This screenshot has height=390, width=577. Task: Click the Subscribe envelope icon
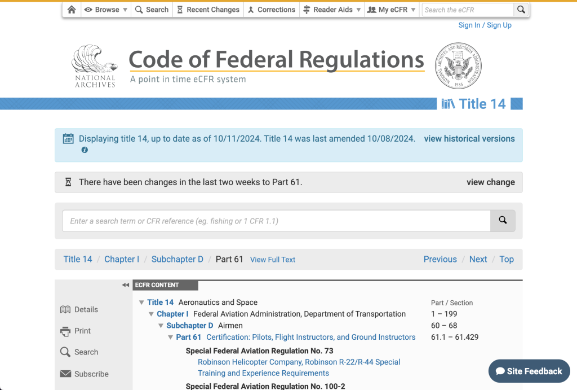(x=65, y=374)
